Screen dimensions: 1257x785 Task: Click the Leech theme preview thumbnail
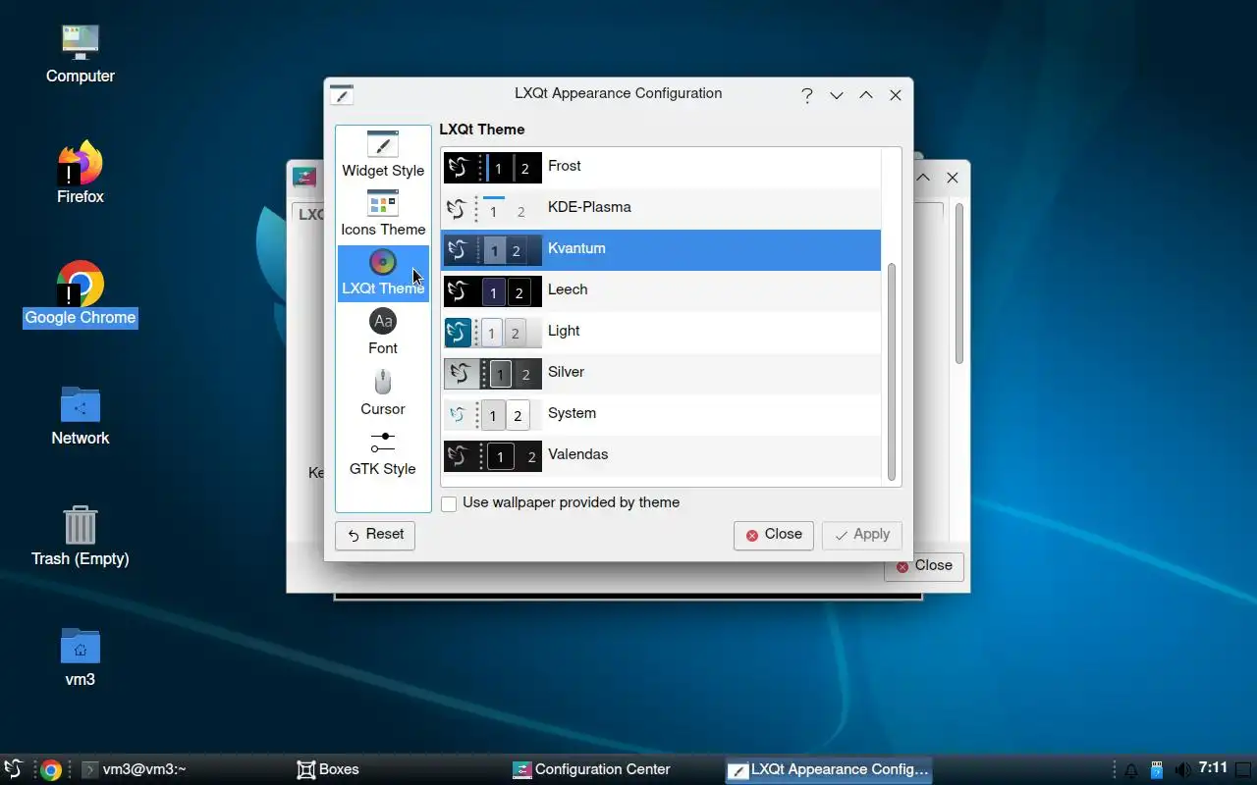tap(493, 291)
